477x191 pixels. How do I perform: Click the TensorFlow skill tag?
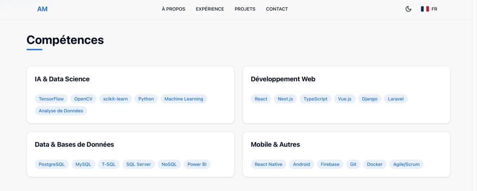51,99
